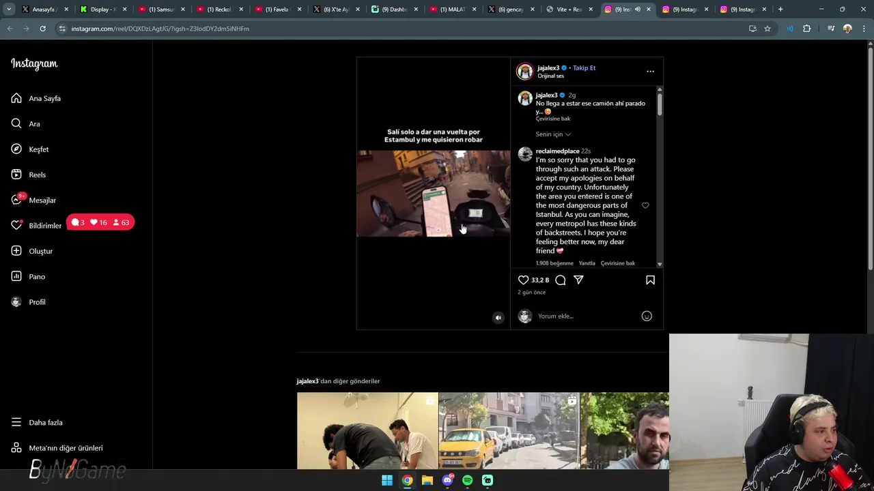
Task: Switch to the (1) Samsun YouTube tab
Action: point(163,10)
